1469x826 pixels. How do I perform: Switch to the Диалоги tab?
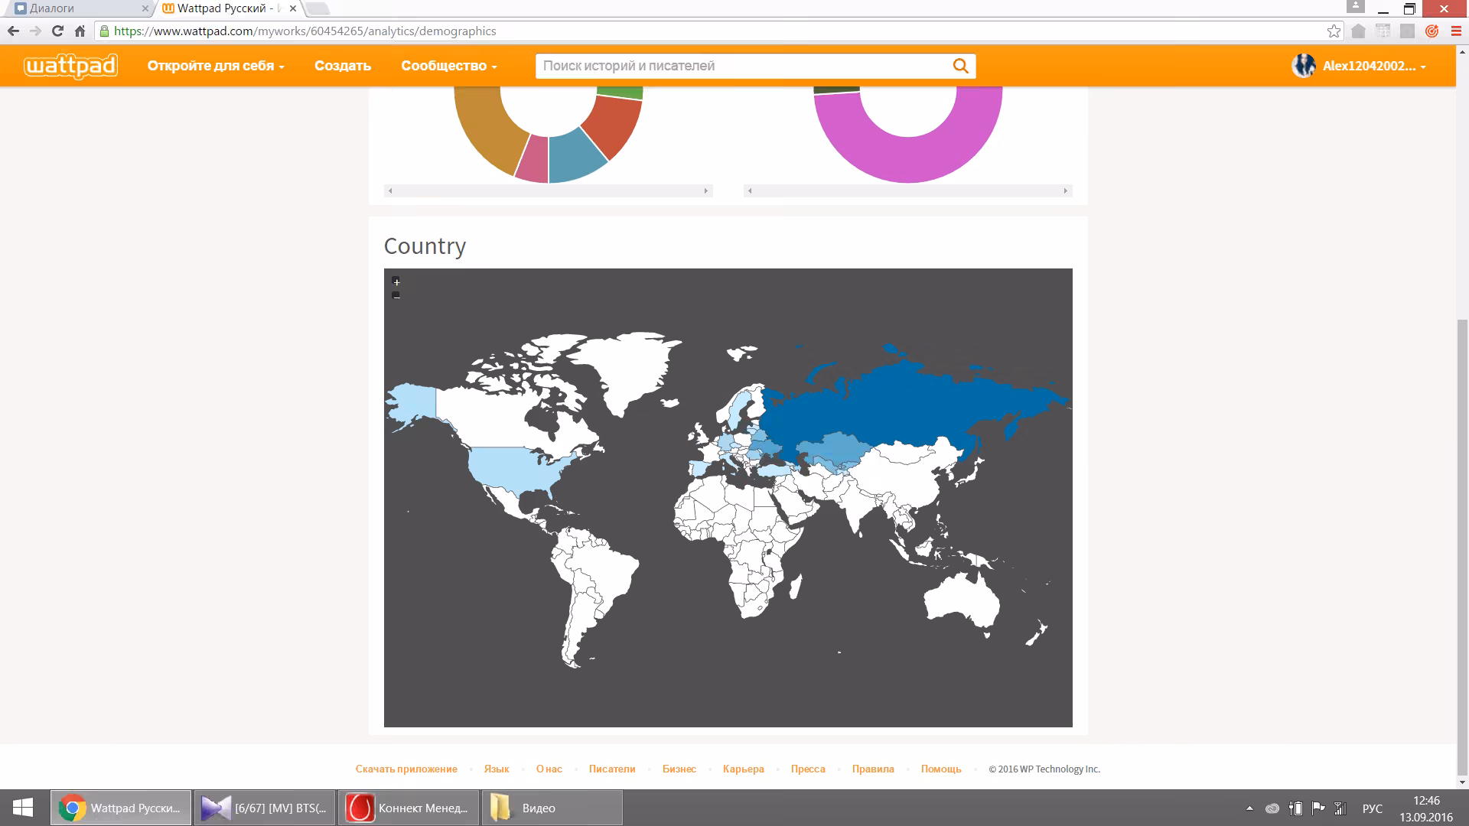tap(80, 9)
